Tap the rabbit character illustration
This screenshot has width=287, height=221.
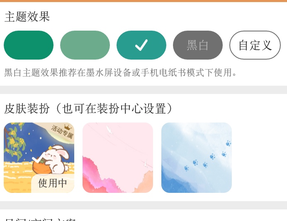tap(57, 159)
